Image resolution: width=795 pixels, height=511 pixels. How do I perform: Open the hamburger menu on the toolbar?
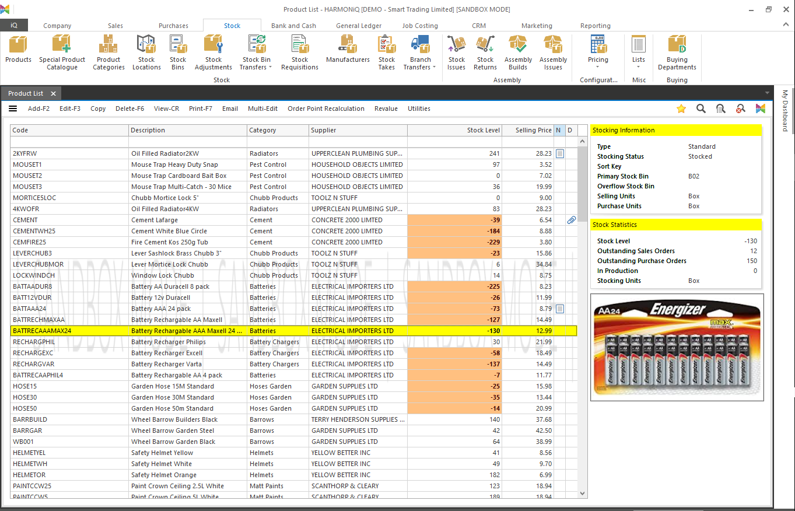pyautogui.click(x=12, y=108)
